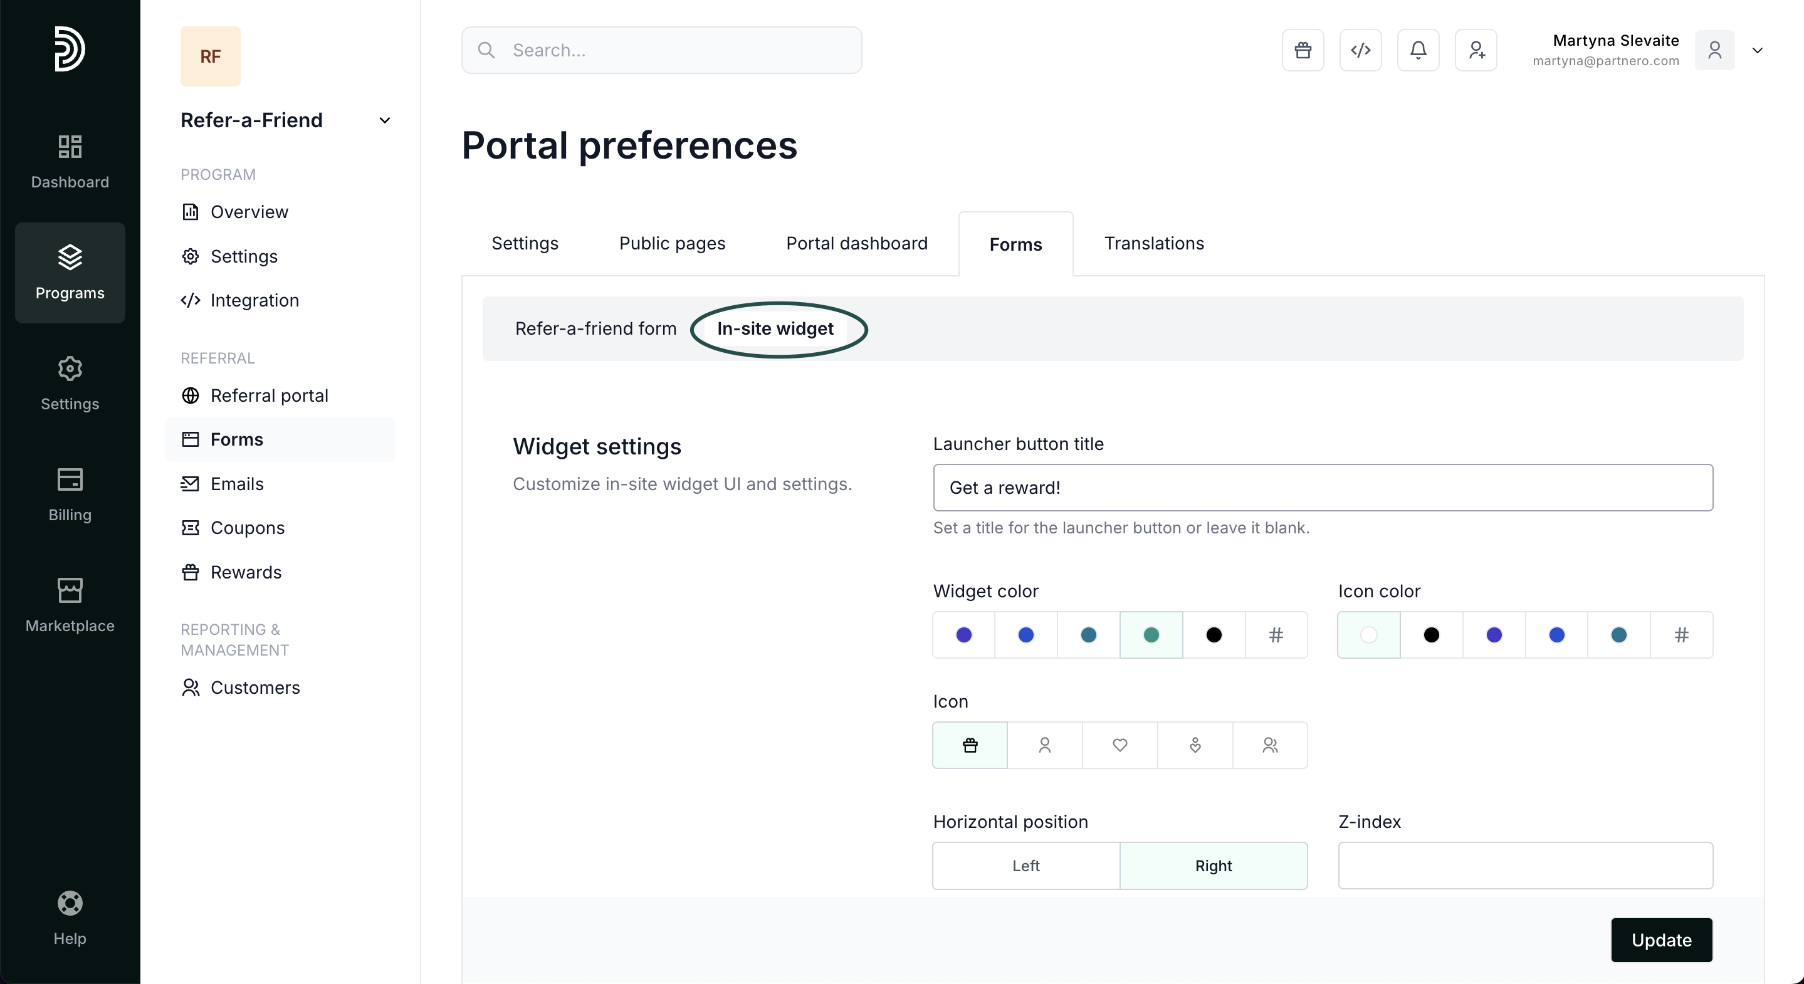1804x984 pixels.
Task: Expand the Refer-a-Friend program dropdown
Action: 384,120
